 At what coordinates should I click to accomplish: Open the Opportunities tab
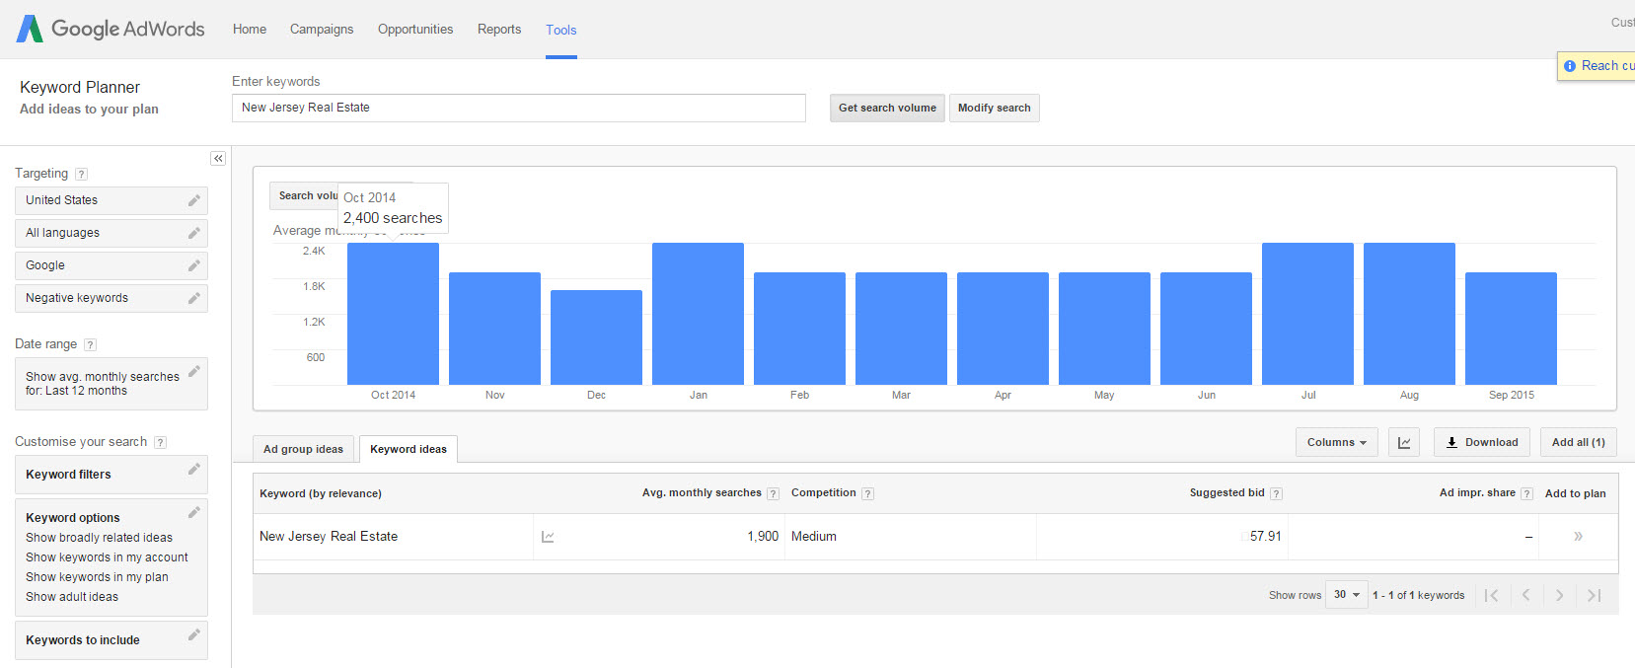click(x=415, y=30)
